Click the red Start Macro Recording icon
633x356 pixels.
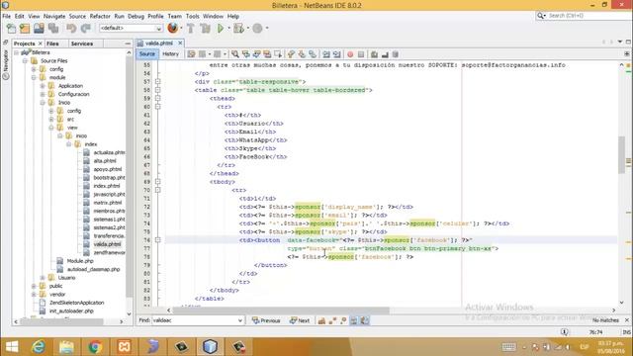pyautogui.click(x=350, y=54)
